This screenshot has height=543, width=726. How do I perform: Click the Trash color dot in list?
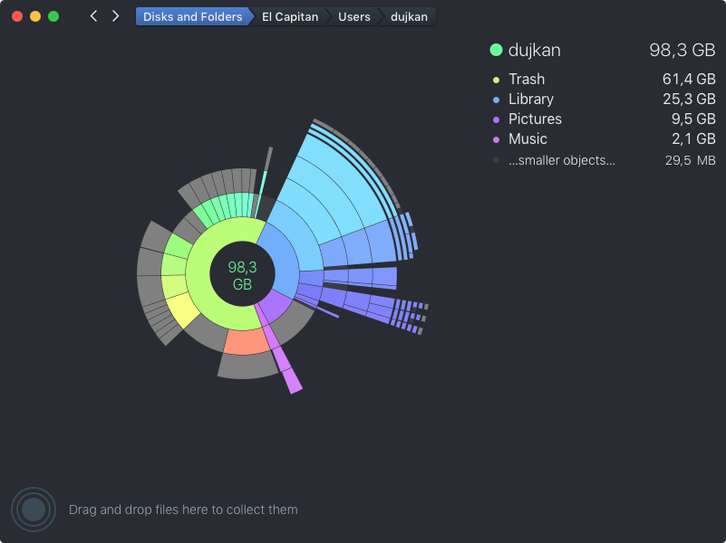(x=496, y=80)
